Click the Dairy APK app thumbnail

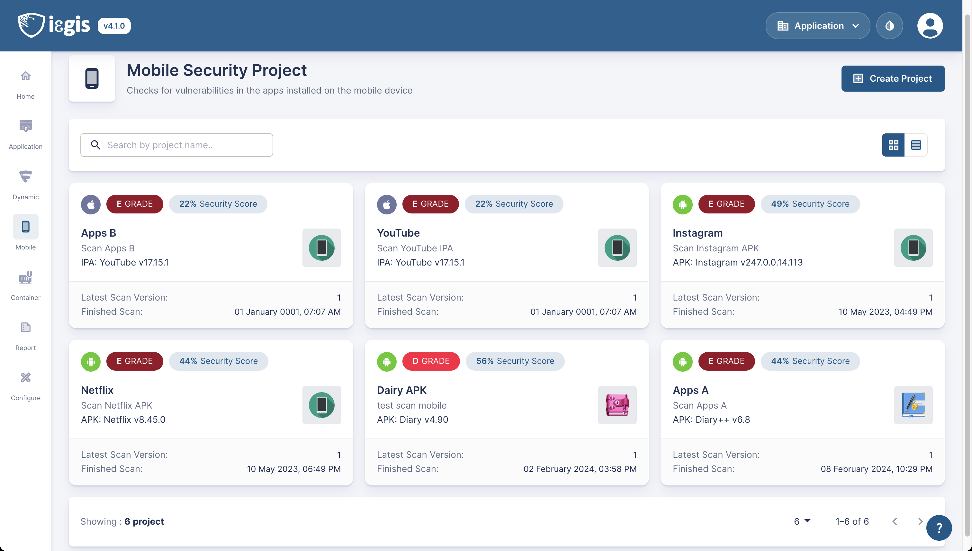pos(617,405)
